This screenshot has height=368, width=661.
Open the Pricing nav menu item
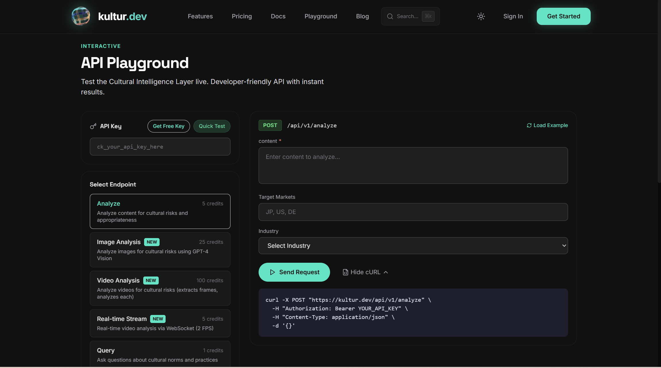tap(242, 16)
